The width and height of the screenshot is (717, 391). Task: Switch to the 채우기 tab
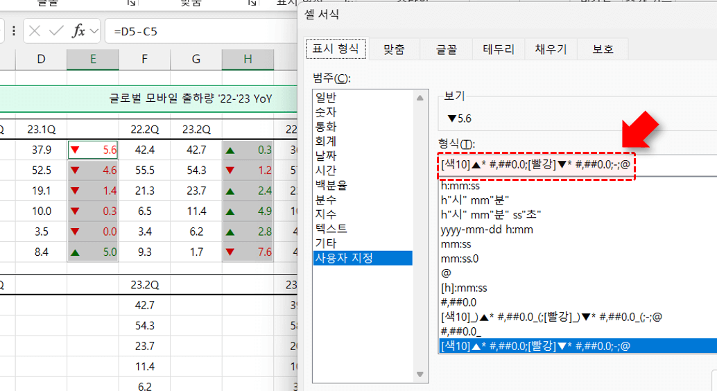[551, 49]
